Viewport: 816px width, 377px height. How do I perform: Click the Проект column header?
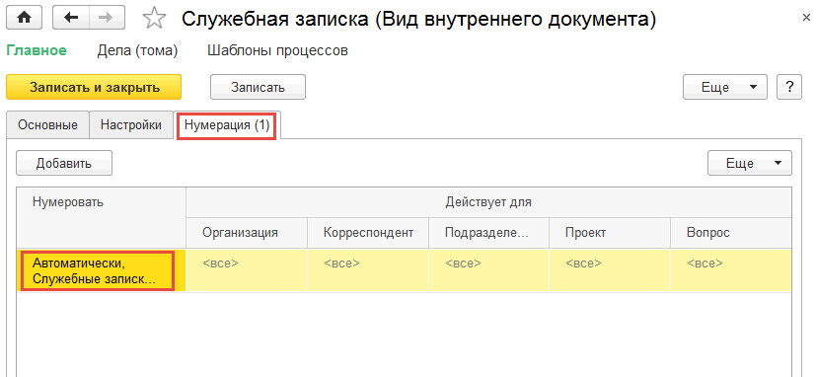tap(610, 232)
